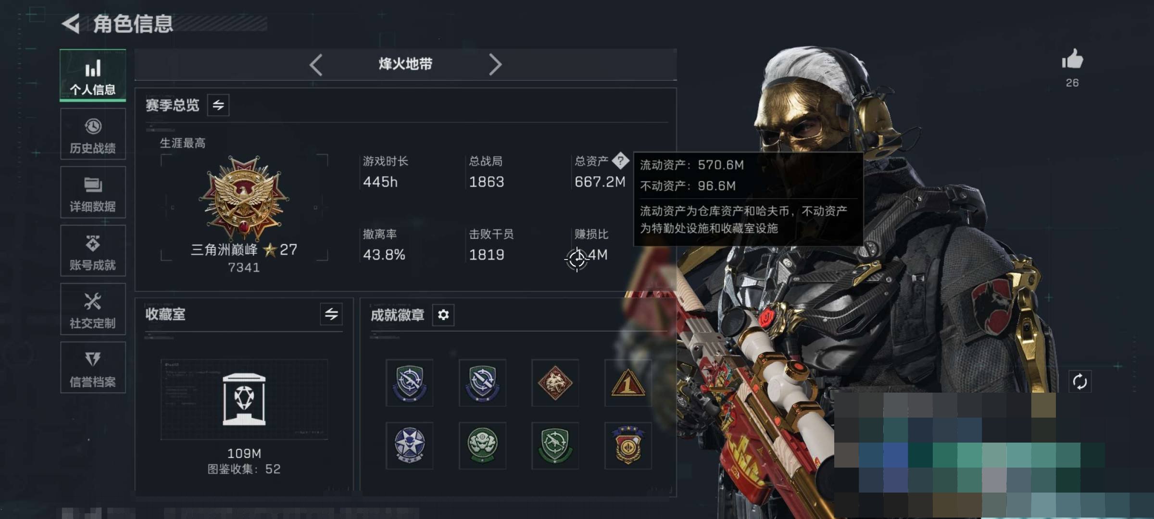
Task: Select the number 1 triangle badge
Action: click(627, 383)
